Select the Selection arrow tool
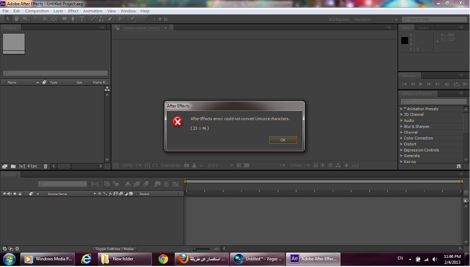The height and width of the screenshot is (267, 470). (x=8, y=19)
